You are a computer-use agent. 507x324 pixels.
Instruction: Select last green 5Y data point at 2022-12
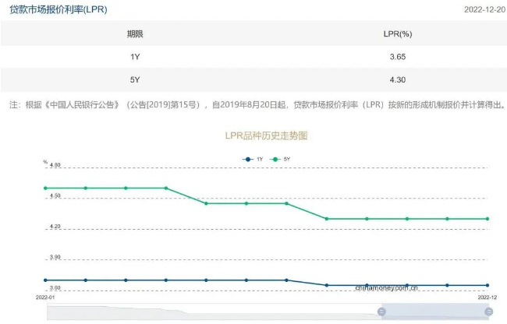[x=487, y=219]
